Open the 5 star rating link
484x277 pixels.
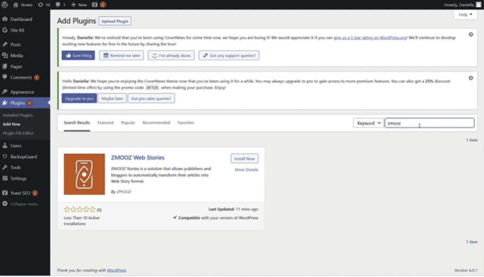tap(370, 38)
